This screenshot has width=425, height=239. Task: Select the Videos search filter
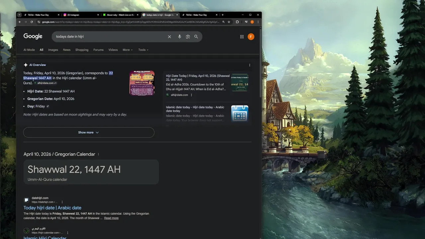113,50
